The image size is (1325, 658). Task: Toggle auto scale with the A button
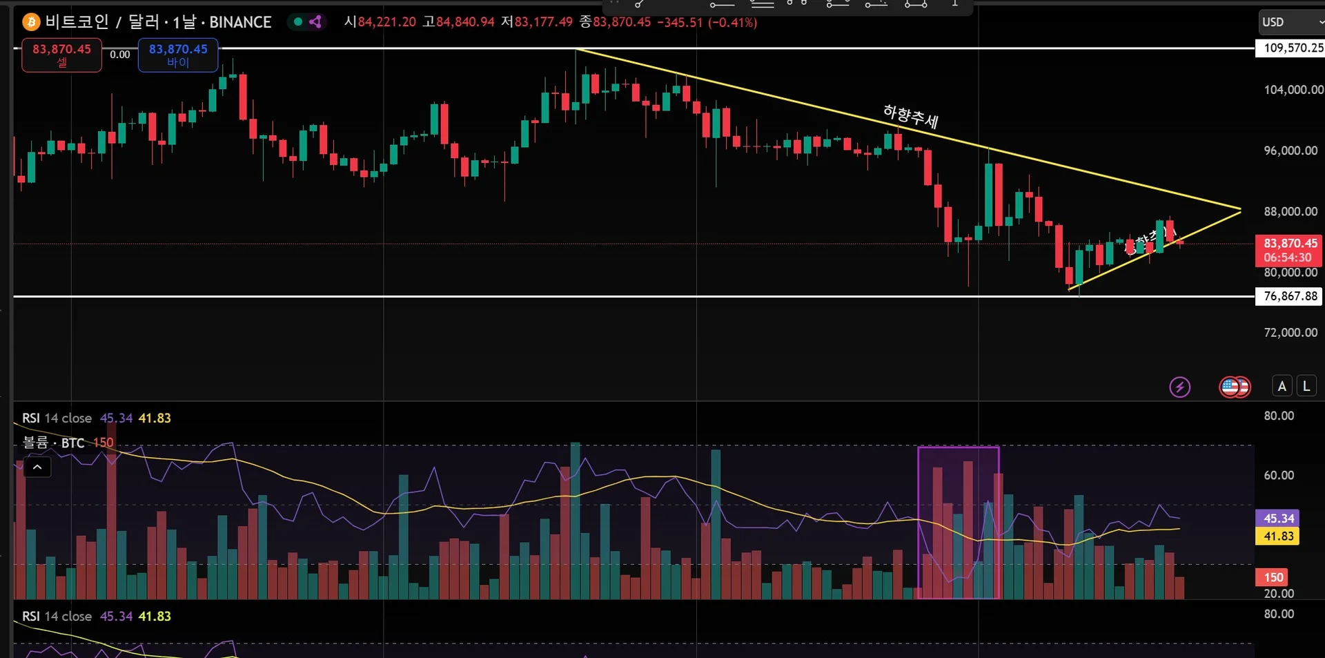pos(1282,386)
